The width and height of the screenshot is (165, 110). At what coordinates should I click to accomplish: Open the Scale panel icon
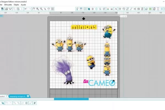pos(127,9)
